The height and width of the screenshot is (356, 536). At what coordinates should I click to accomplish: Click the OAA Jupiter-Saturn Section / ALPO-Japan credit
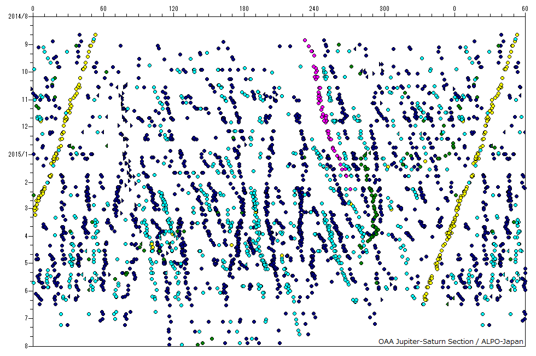451,341
